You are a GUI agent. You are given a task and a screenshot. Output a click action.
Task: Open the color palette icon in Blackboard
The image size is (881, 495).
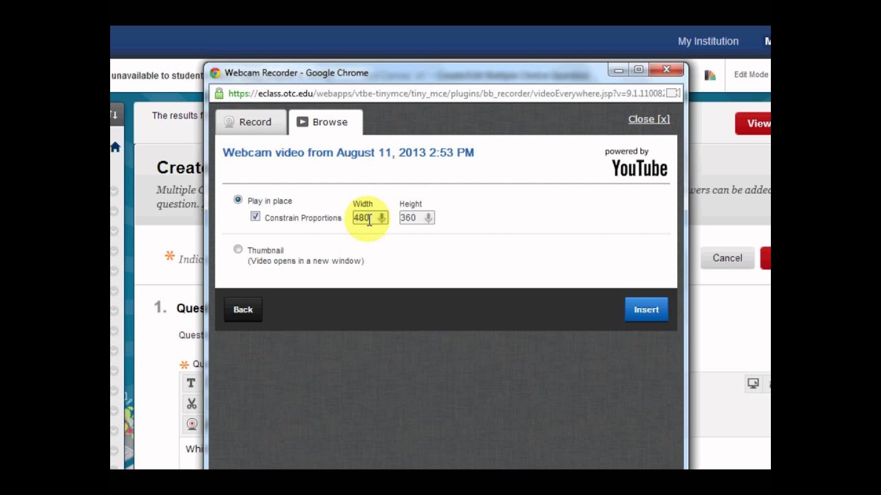[x=710, y=75]
